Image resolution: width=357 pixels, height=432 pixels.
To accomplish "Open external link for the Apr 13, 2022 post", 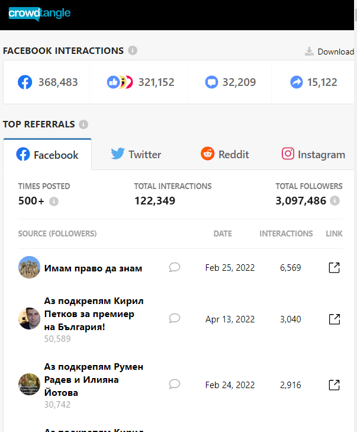I will click(x=334, y=319).
